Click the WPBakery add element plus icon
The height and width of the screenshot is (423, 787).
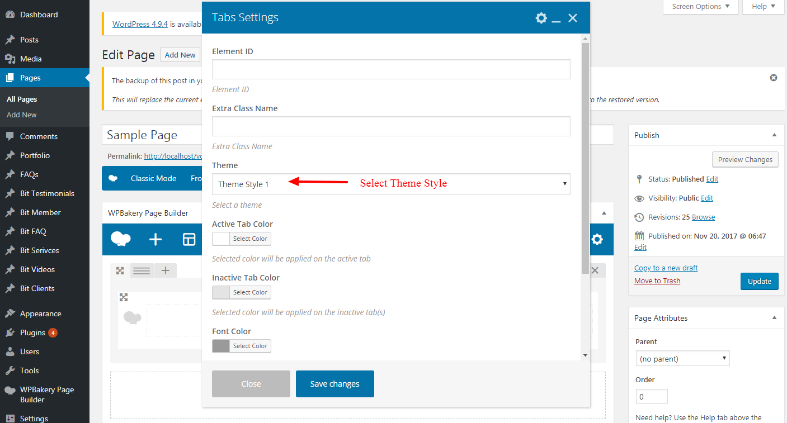pyautogui.click(x=155, y=240)
